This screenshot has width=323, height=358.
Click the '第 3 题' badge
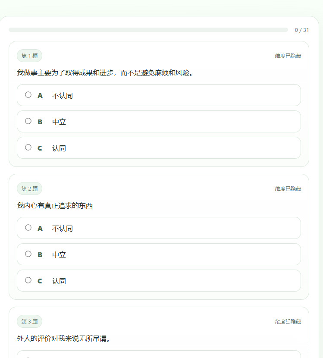(x=30, y=322)
